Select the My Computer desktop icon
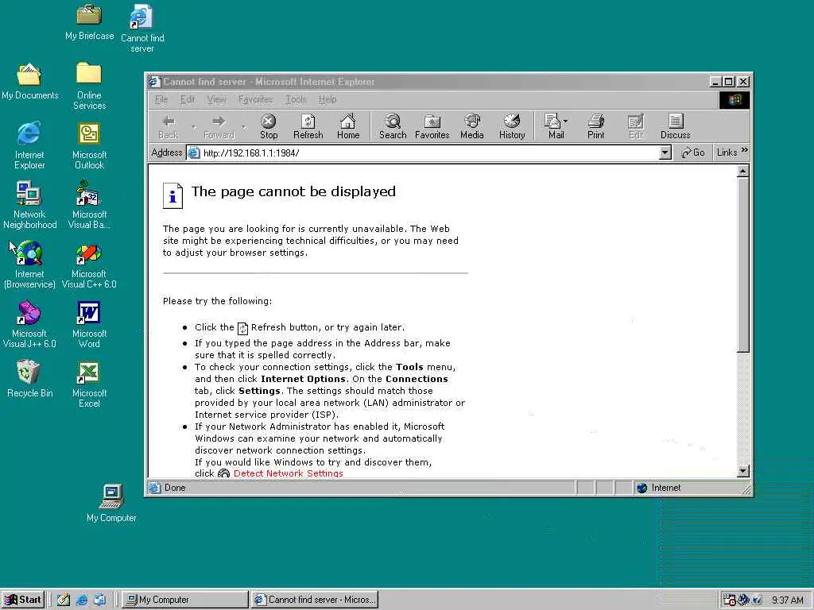The width and height of the screenshot is (814, 610). [111, 503]
